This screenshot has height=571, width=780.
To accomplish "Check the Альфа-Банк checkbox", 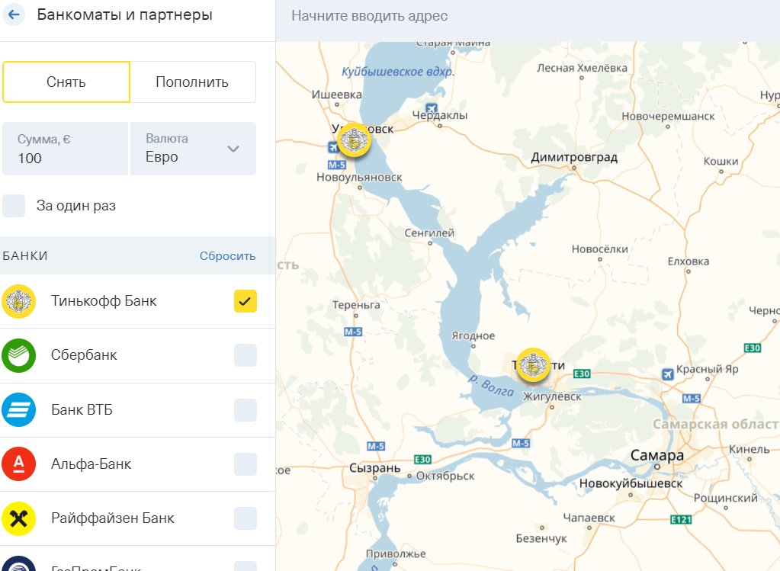I will 246,464.
